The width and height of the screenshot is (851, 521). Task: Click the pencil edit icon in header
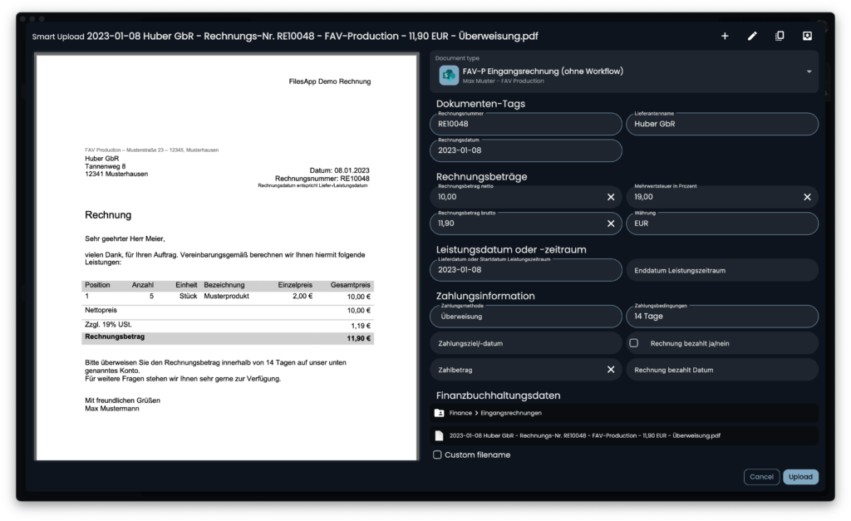(752, 36)
